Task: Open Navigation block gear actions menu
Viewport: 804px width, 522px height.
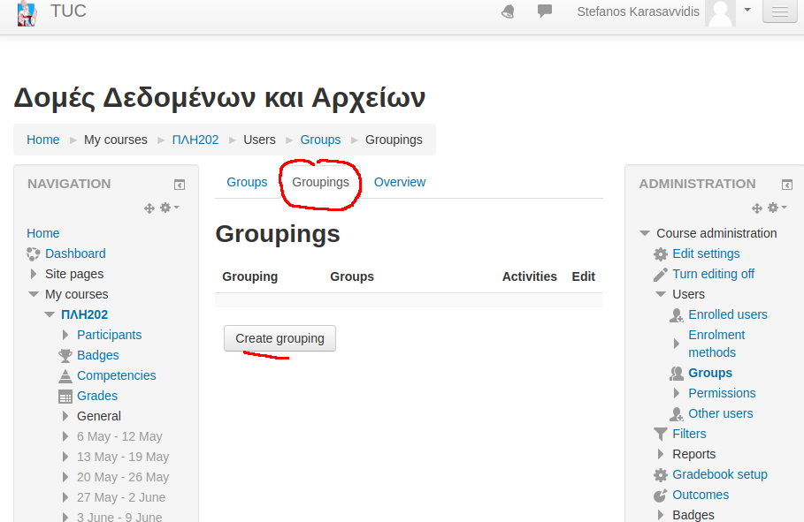Action: coord(169,208)
